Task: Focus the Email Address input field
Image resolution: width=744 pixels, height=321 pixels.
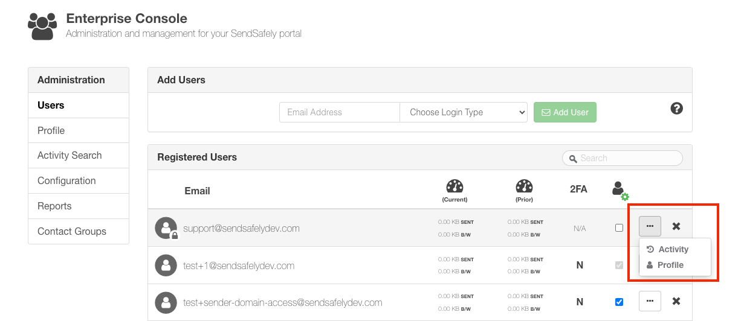Action: coord(340,112)
